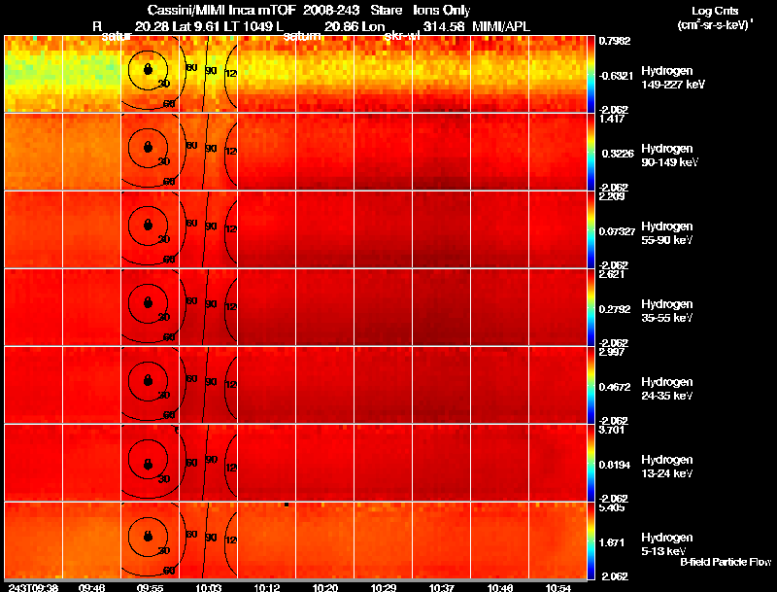Open the 149-227 keV image frame at 10:12

coord(266,73)
